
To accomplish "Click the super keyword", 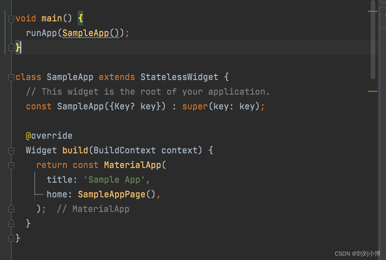I will coord(195,106).
